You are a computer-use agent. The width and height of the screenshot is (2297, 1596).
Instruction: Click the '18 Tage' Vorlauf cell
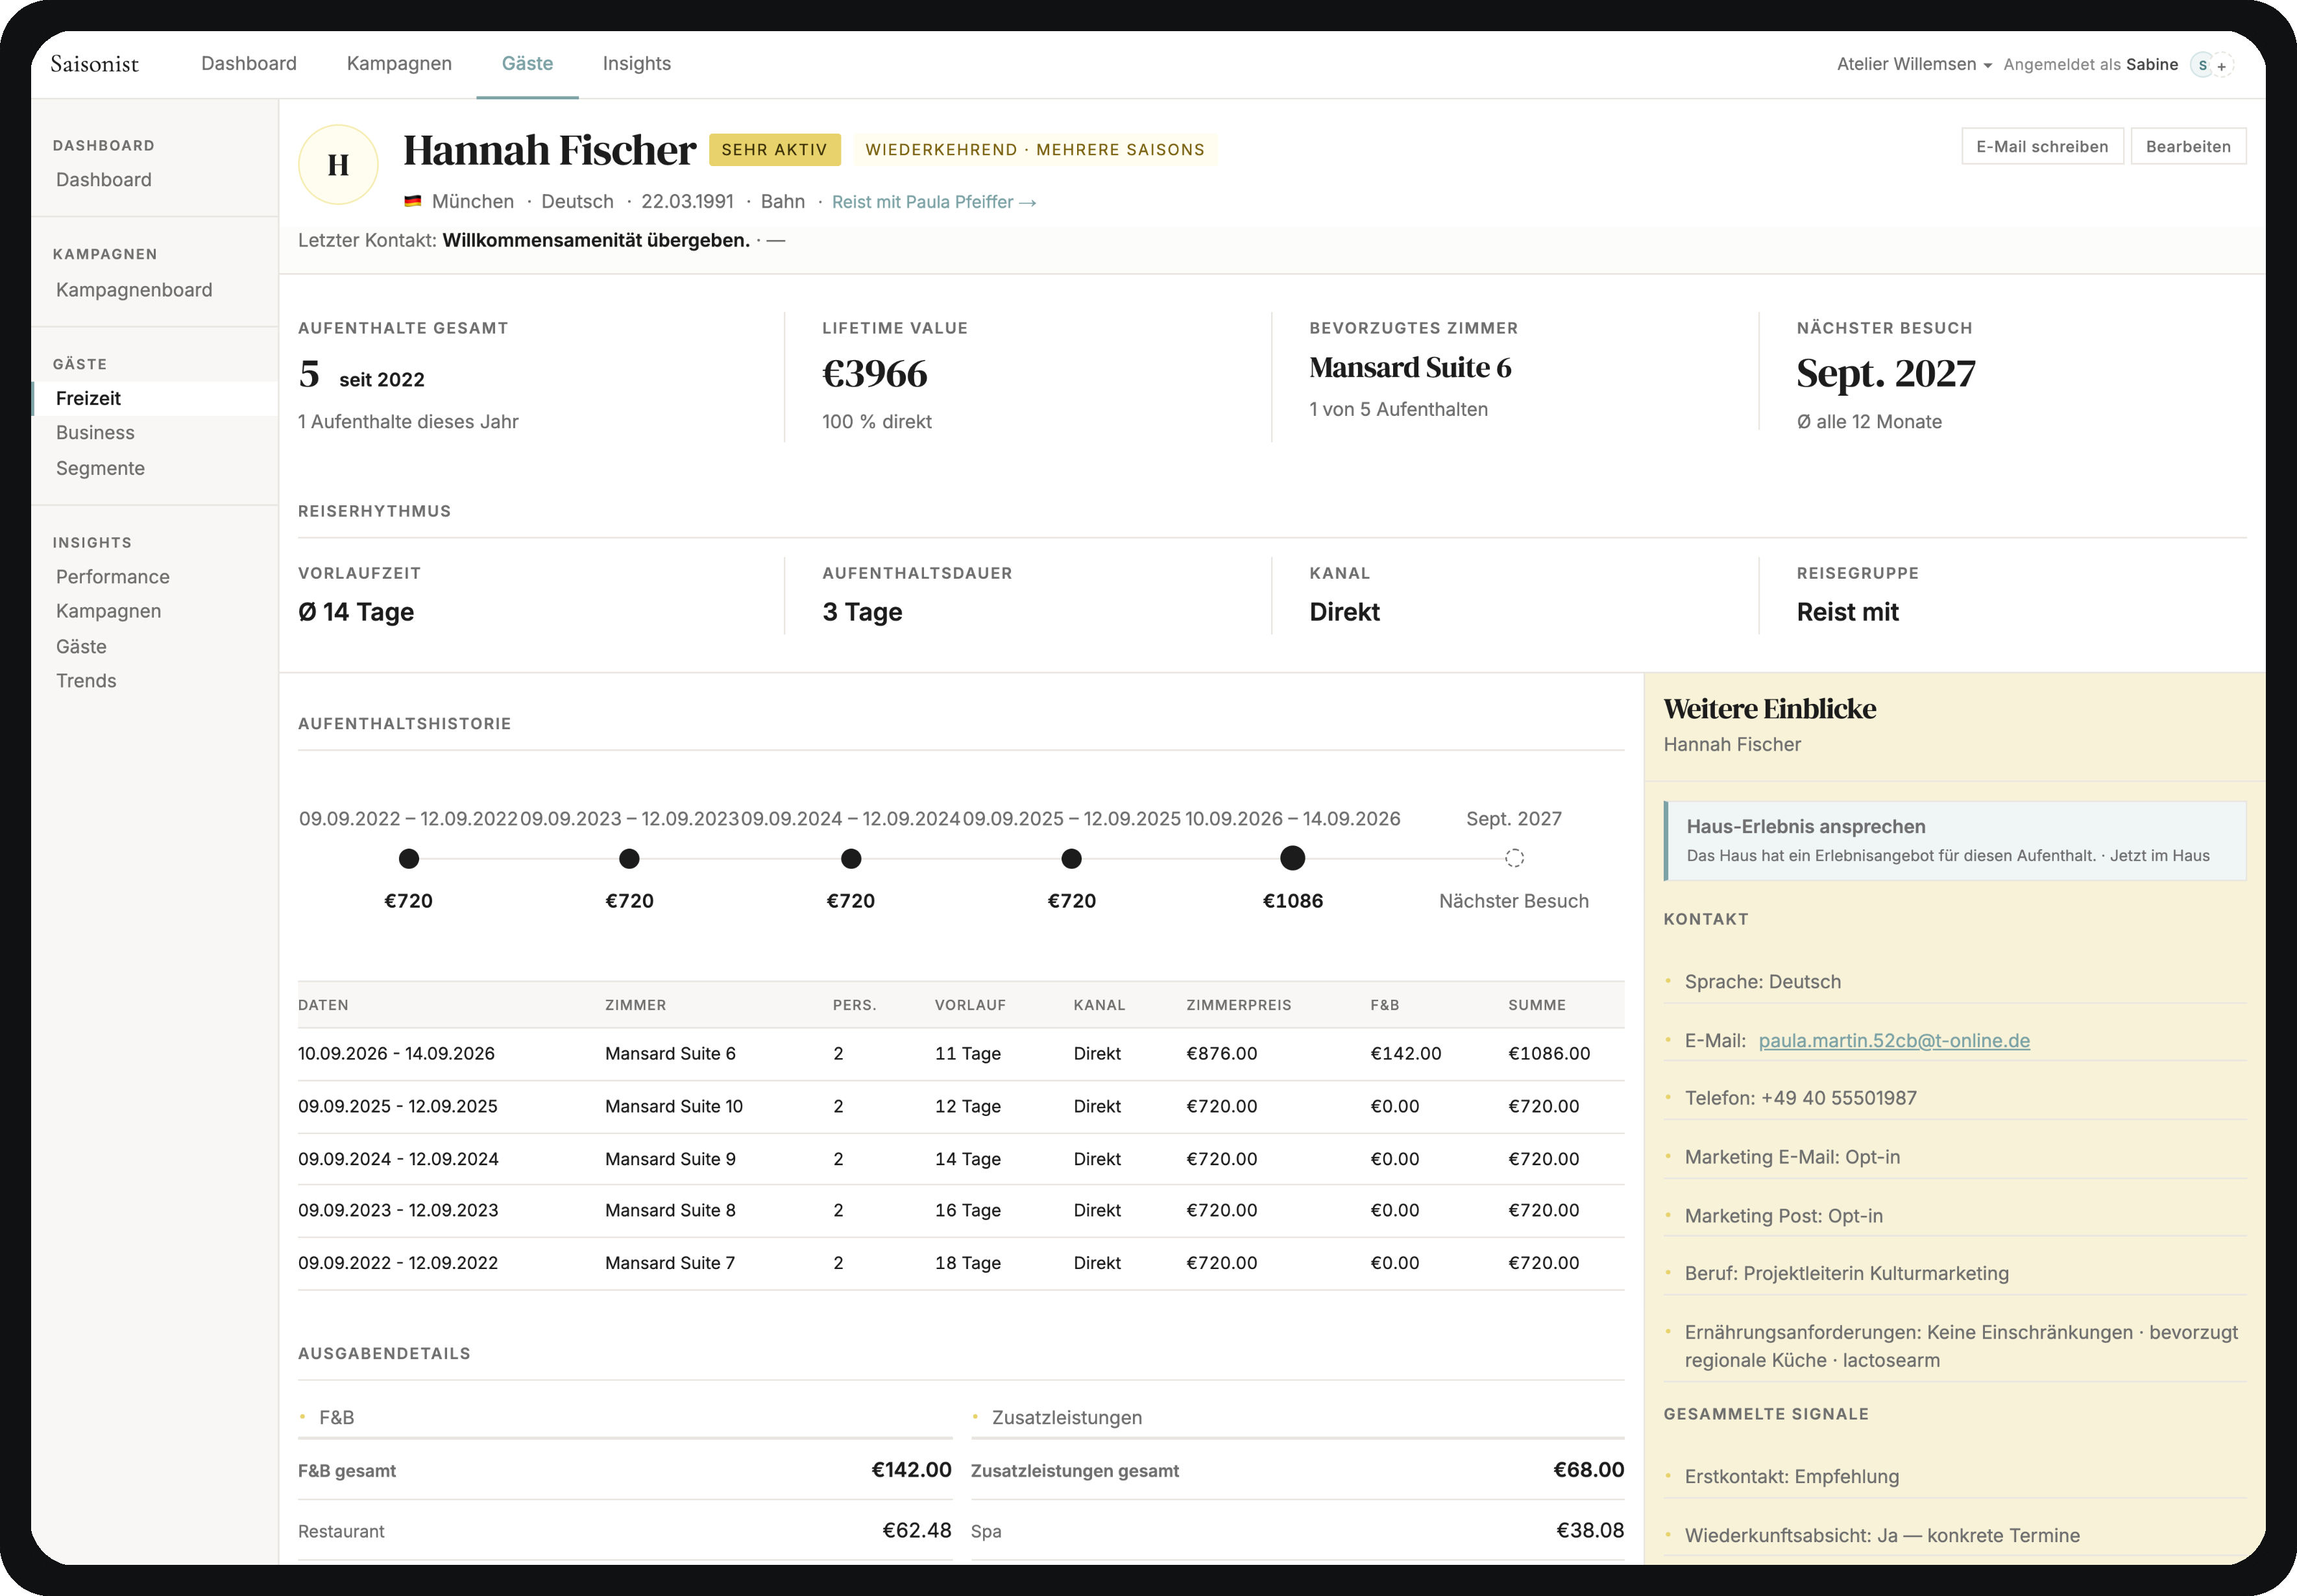pyautogui.click(x=968, y=1263)
